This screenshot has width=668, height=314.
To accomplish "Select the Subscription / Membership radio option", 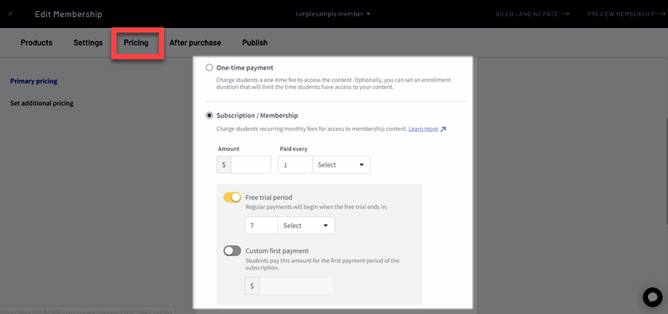I will (209, 116).
